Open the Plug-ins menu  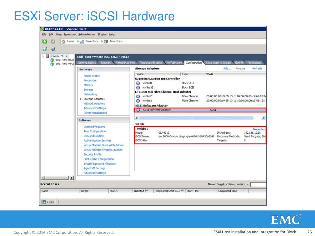(102, 34)
